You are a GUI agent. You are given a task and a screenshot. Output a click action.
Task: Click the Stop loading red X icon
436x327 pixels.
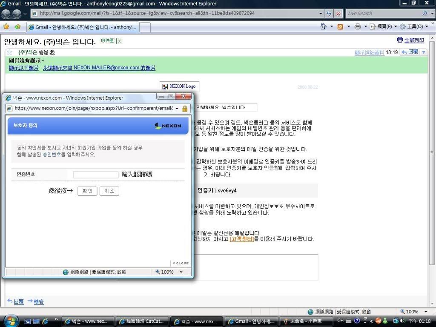pyautogui.click(x=338, y=13)
